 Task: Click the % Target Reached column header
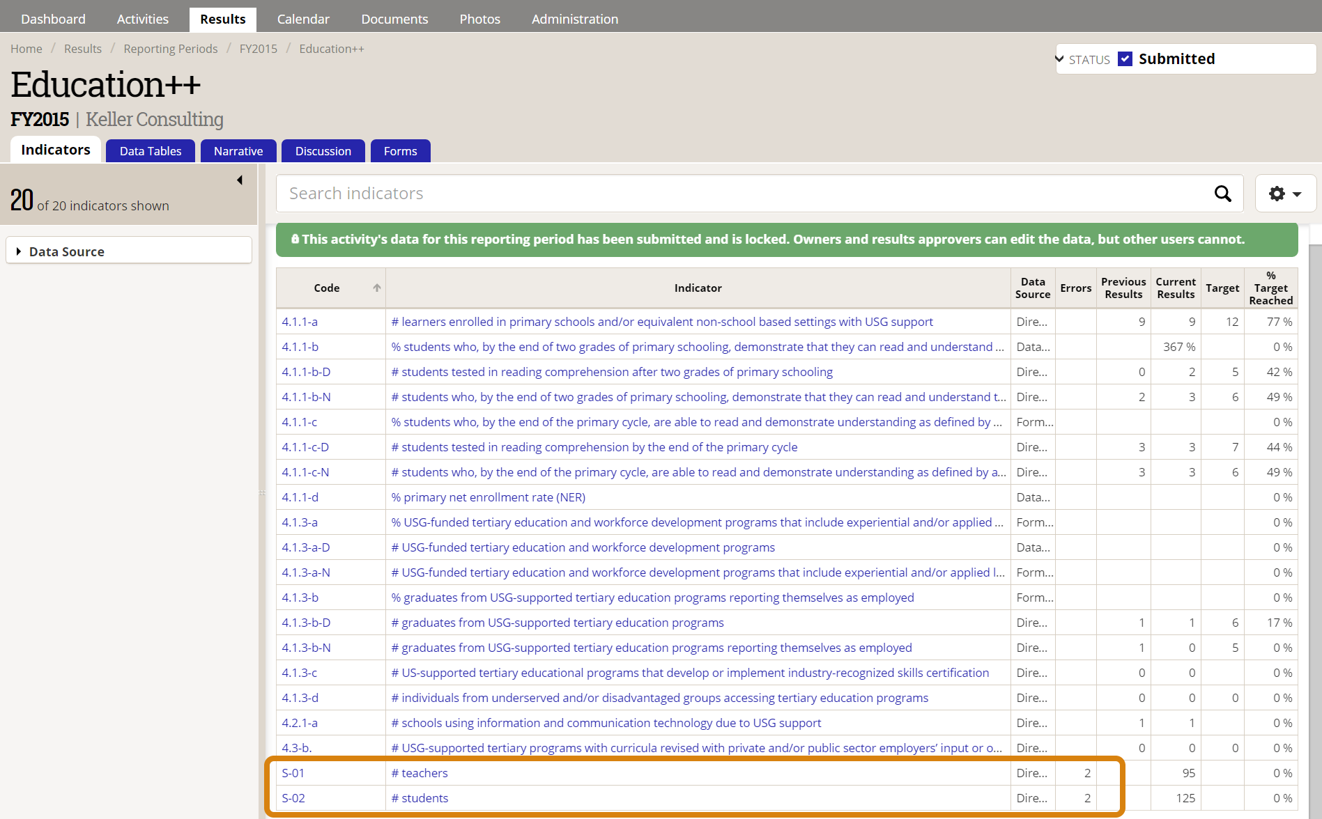(1270, 288)
